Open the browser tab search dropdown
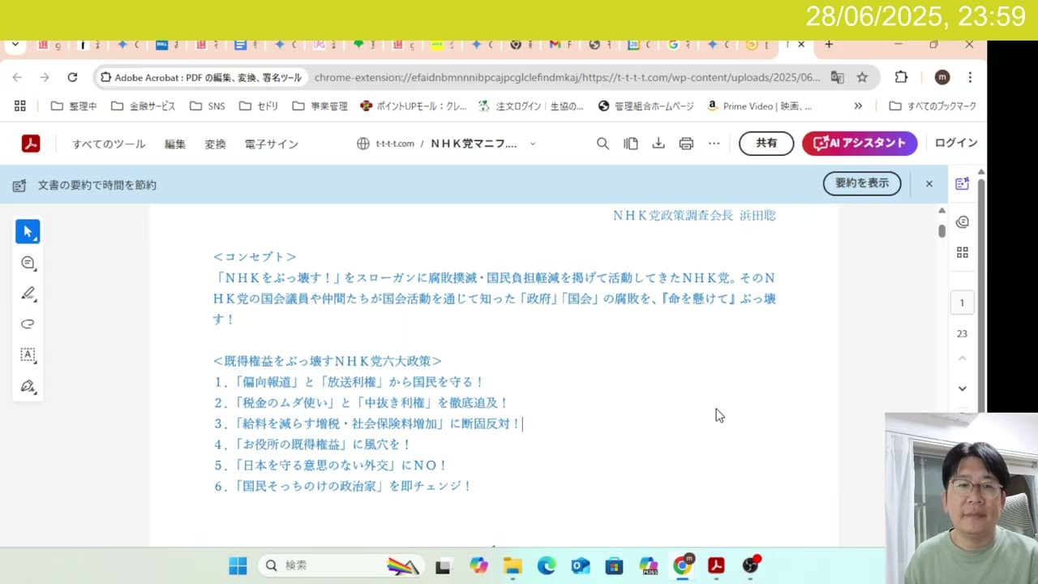The image size is (1038, 584). tap(15, 45)
